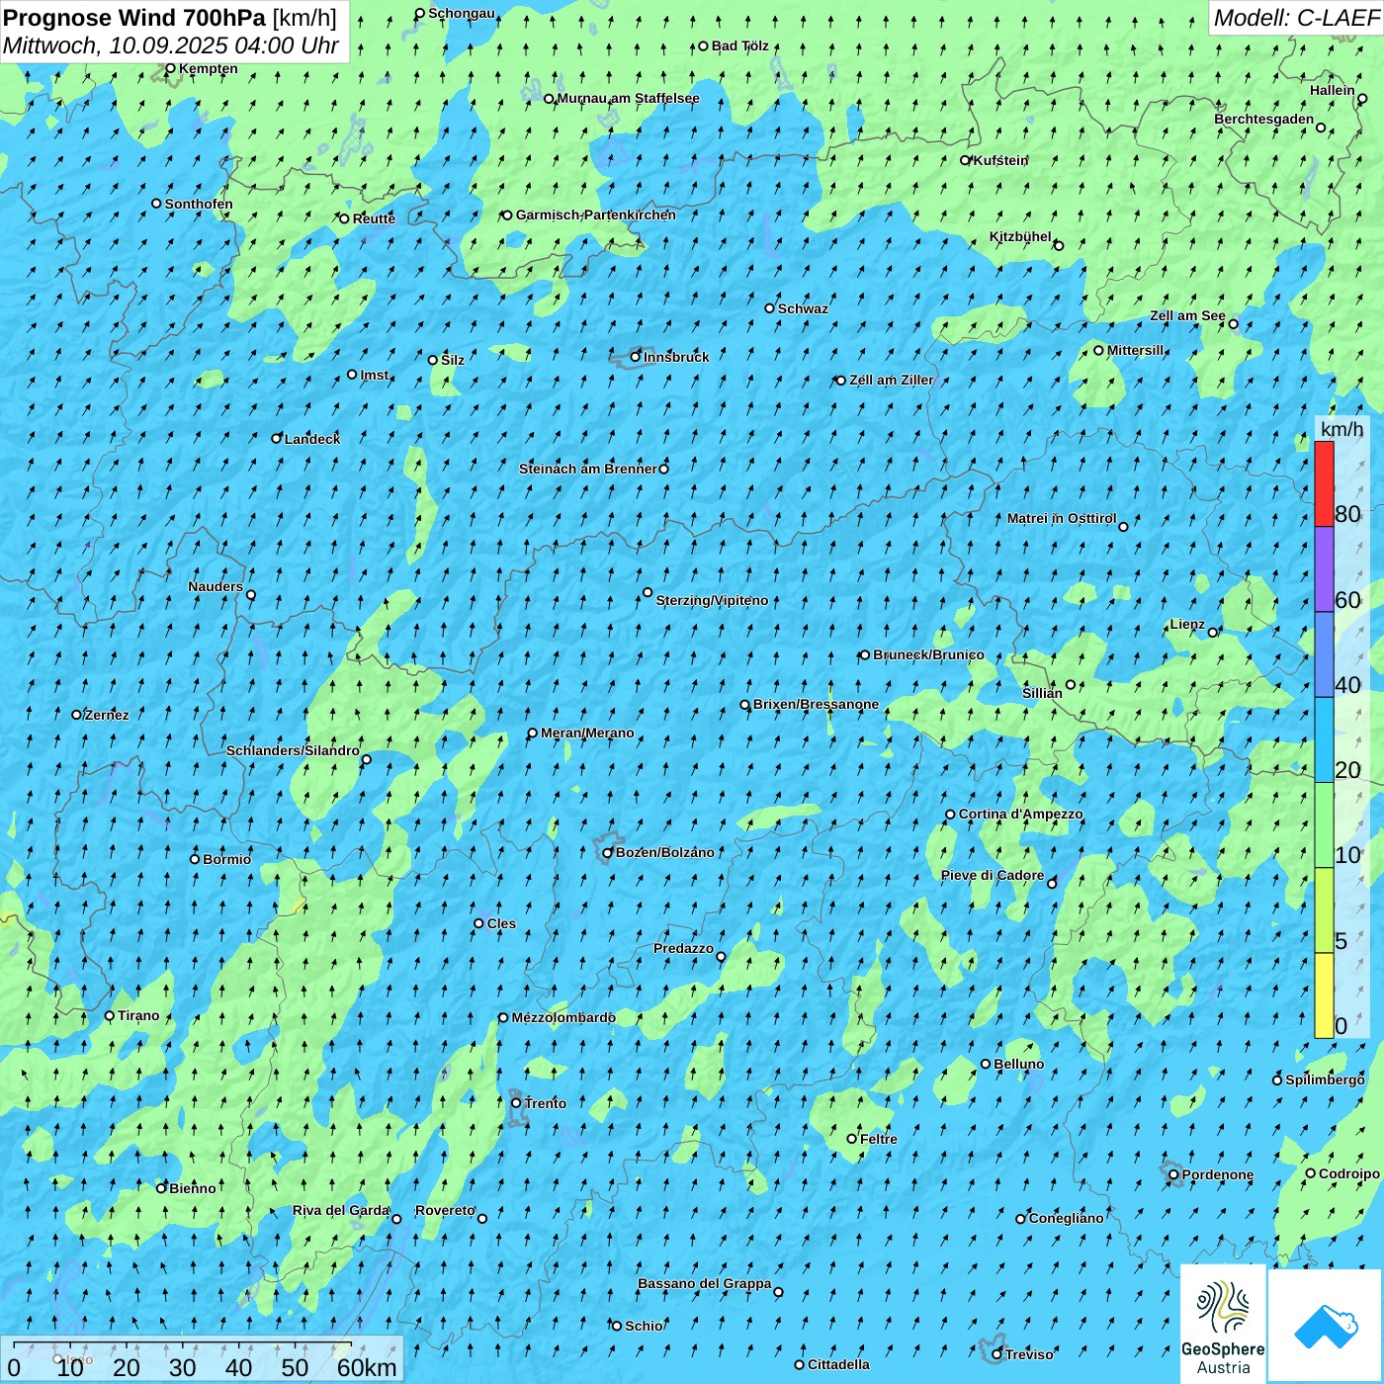The width and height of the screenshot is (1384, 1384).
Task: Click the "60km" scale bar label
Action: (x=367, y=1367)
